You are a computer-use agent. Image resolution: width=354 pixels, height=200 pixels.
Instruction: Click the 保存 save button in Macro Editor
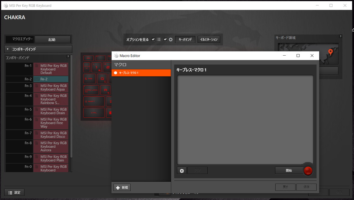tap(307, 187)
